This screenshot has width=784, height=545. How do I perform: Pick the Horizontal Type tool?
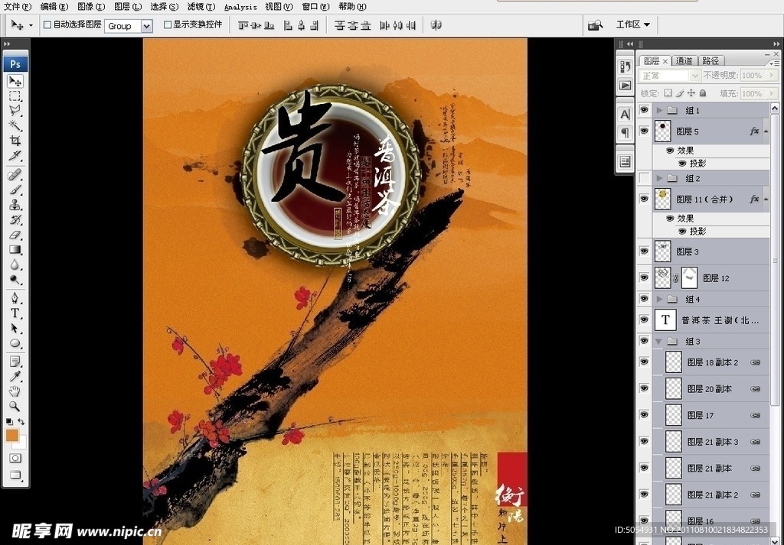(15, 313)
